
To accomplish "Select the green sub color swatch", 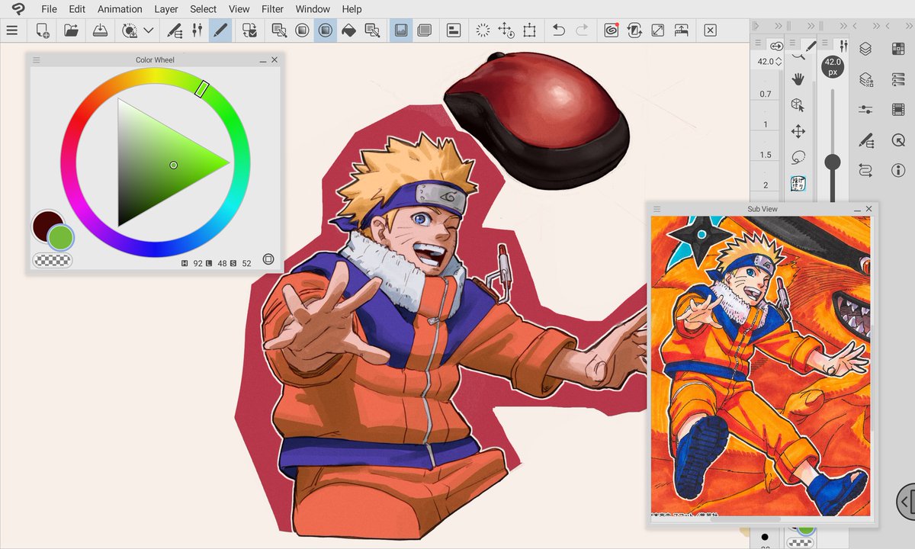I will click(x=60, y=238).
